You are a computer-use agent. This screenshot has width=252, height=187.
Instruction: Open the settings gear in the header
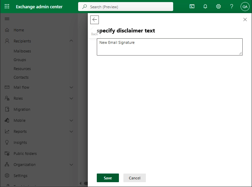point(218,7)
